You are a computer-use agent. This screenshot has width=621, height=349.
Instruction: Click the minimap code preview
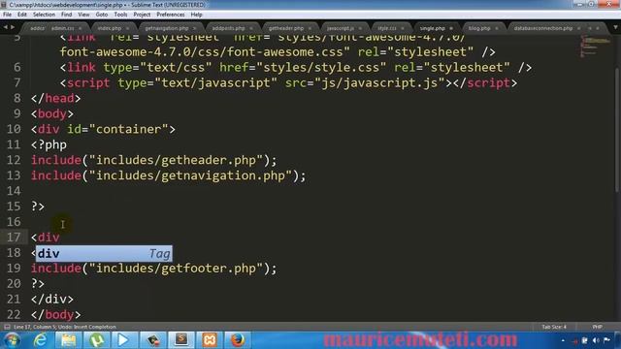tap(594, 46)
